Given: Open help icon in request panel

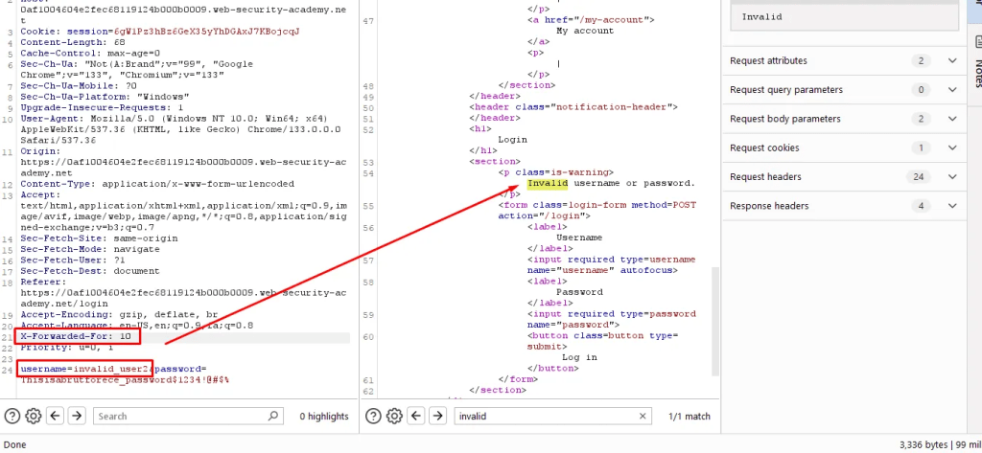Looking at the screenshot, I should 12,416.
